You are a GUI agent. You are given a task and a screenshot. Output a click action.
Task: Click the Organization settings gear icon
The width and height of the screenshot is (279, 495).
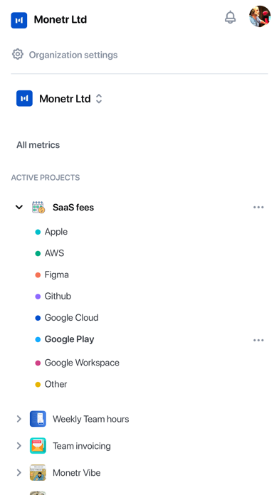18,54
